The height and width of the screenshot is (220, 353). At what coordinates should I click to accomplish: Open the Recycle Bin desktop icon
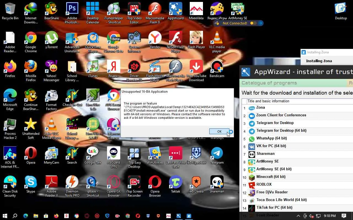10,12
